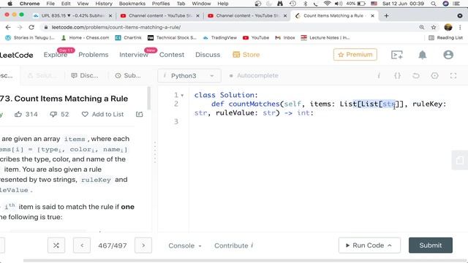Open the LeetCode notifications bell
The image size is (468, 263).
(x=423, y=55)
